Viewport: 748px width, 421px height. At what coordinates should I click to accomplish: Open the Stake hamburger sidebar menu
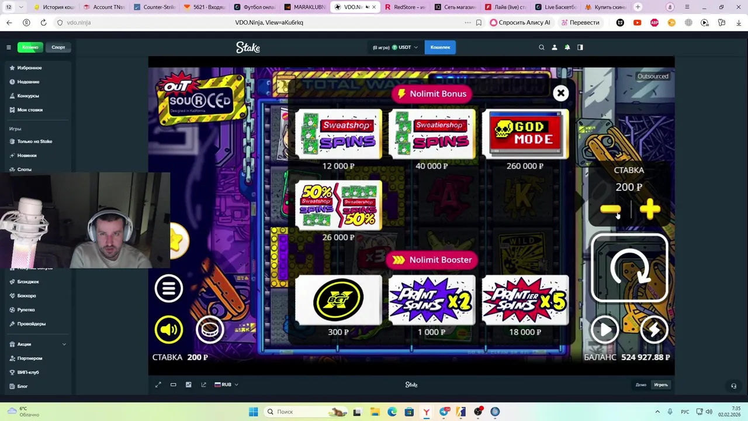pos(9,47)
